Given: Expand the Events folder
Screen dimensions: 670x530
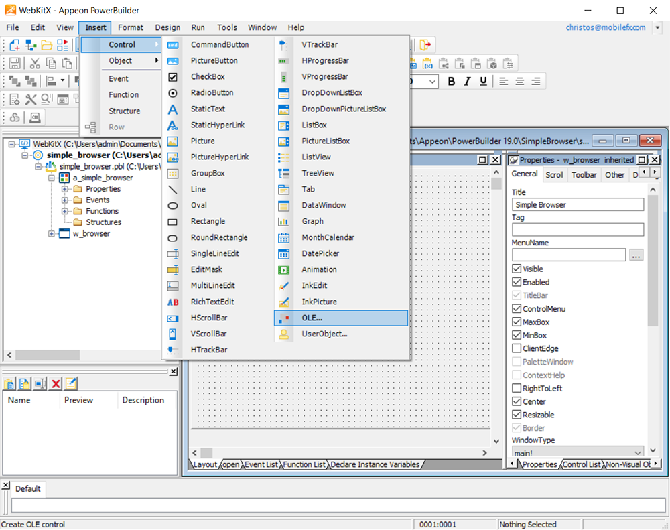Looking at the screenshot, I should pyautogui.click(x=64, y=200).
